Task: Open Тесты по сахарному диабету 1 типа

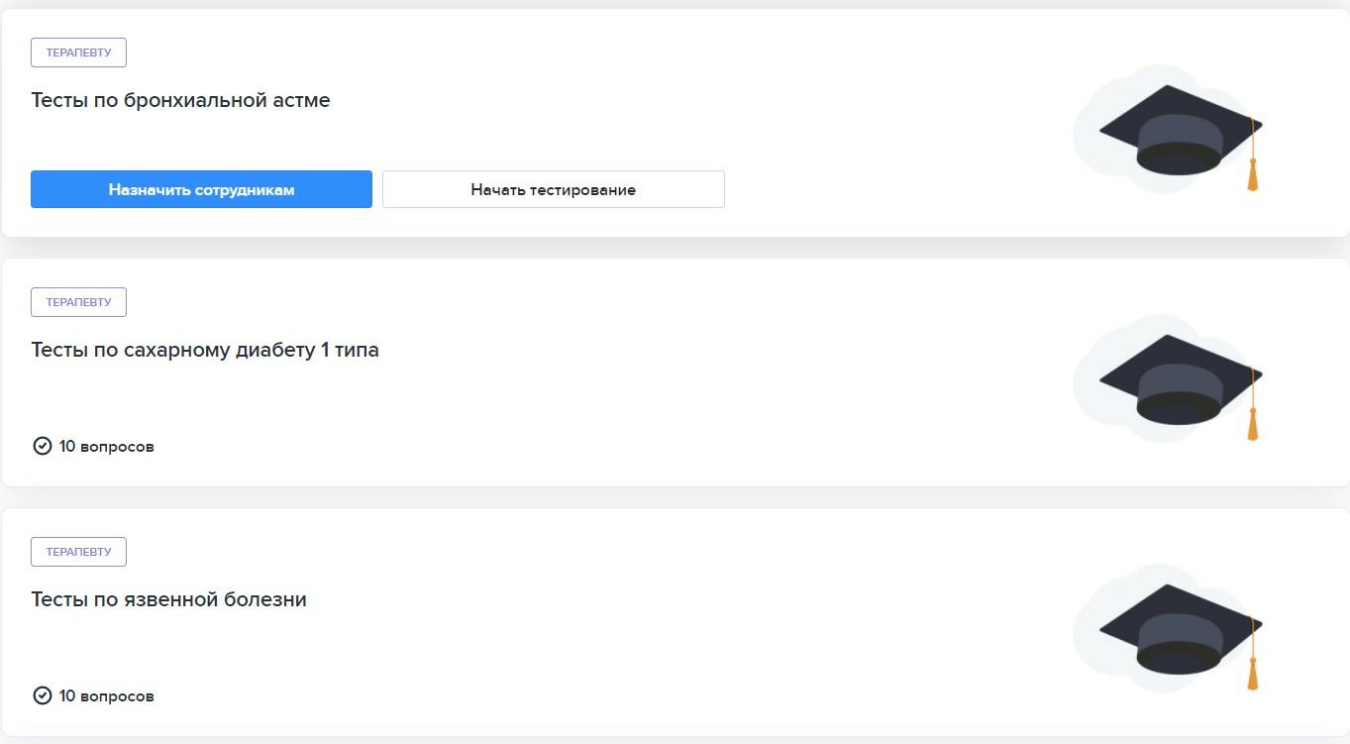Action: [205, 350]
